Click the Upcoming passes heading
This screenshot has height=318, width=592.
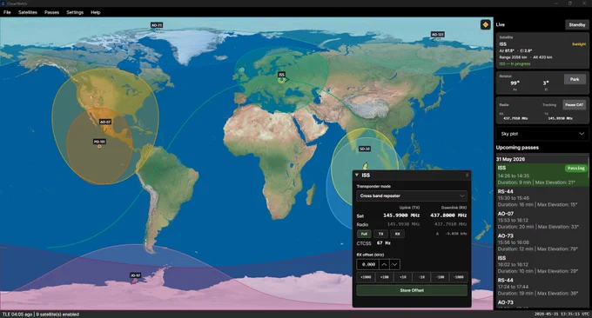click(x=517, y=148)
